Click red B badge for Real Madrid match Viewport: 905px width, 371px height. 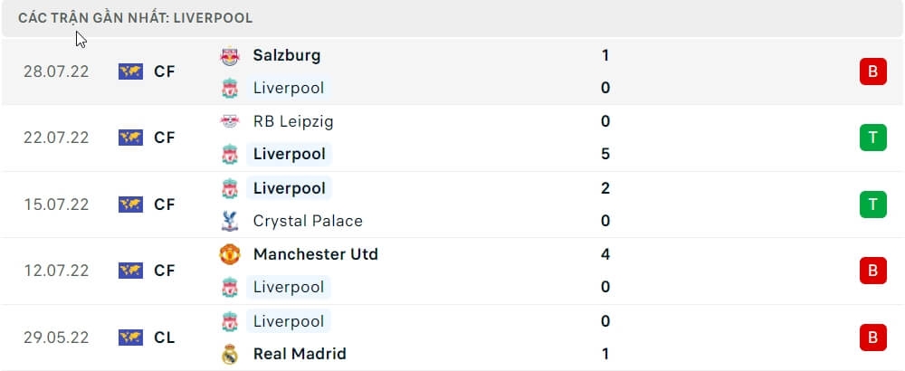pyautogui.click(x=872, y=338)
